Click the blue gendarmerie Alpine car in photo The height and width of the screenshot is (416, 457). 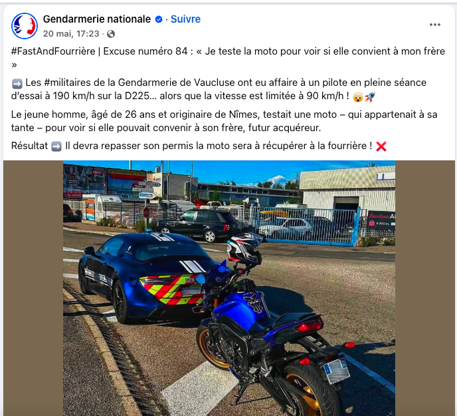(x=143, y=276)
